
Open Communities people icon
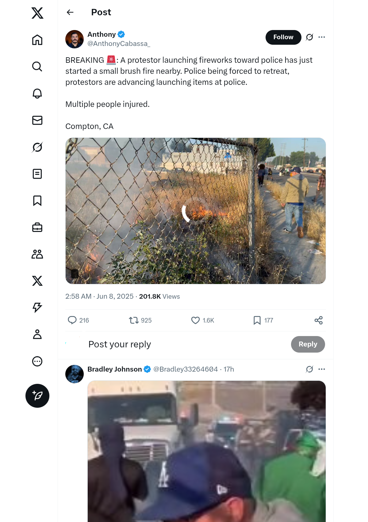(37, 254)
